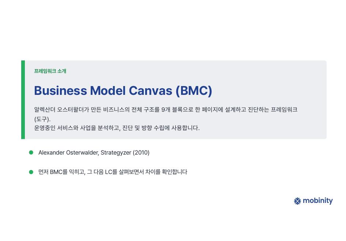Click the (2010) year text
The width and height of the screenshot is (346, 241).
141,153
